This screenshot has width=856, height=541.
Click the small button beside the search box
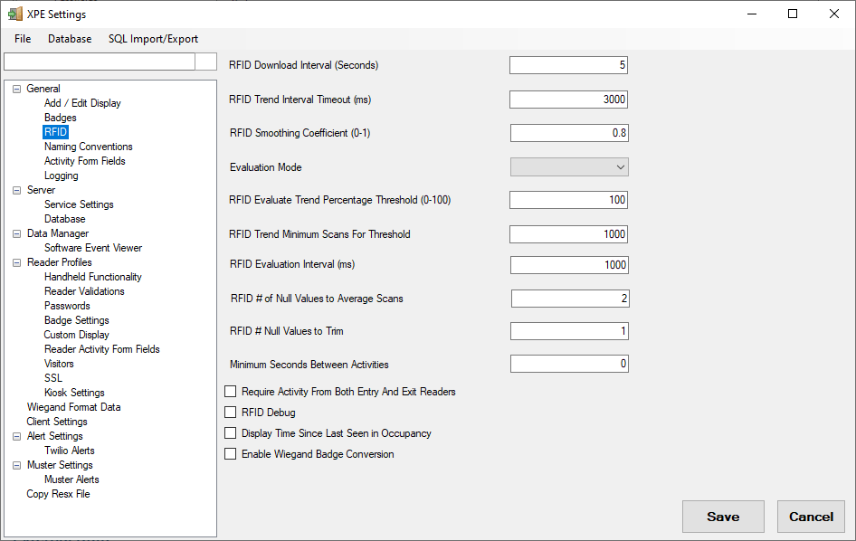[205, 62]
